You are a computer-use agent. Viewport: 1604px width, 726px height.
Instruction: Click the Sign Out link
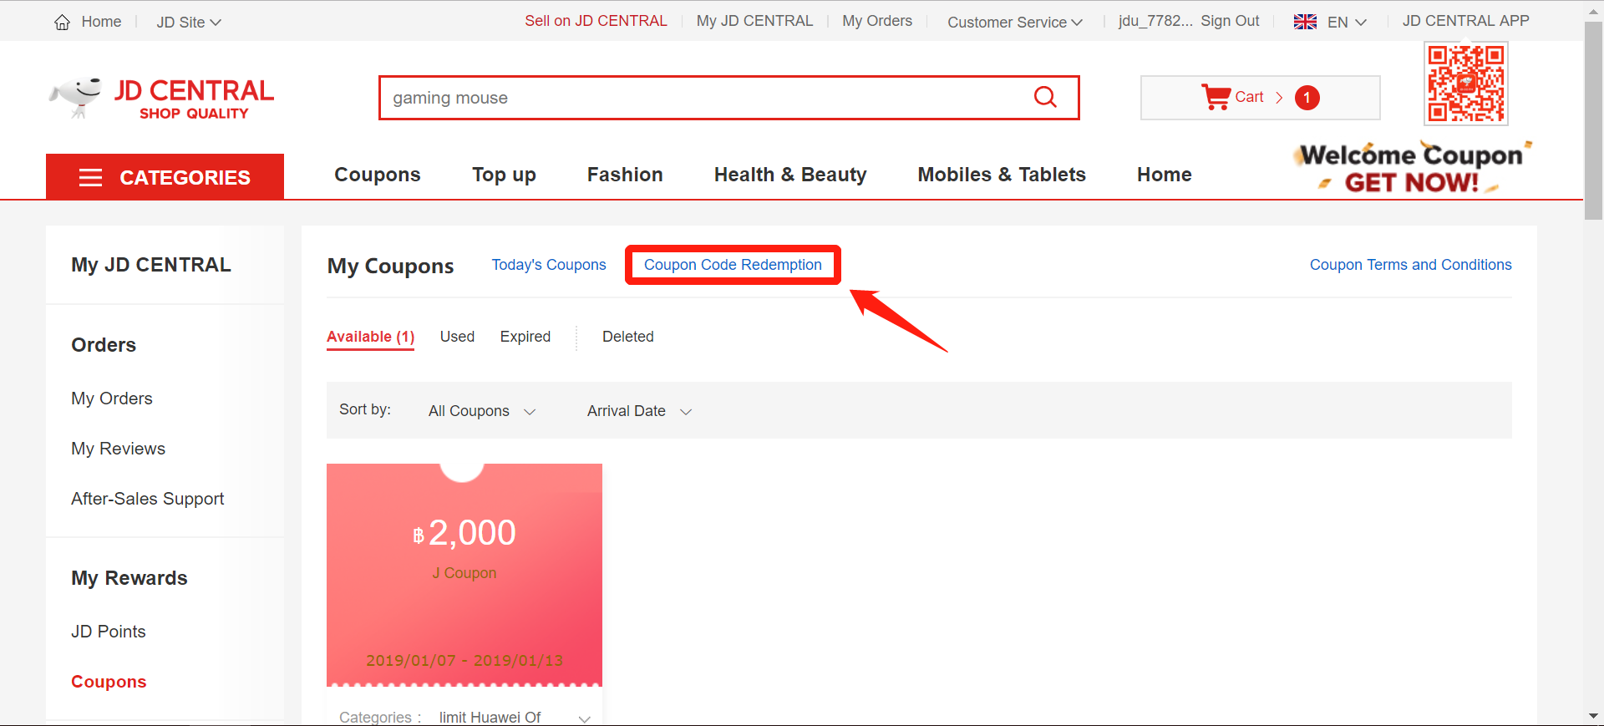coord(1230,21)
